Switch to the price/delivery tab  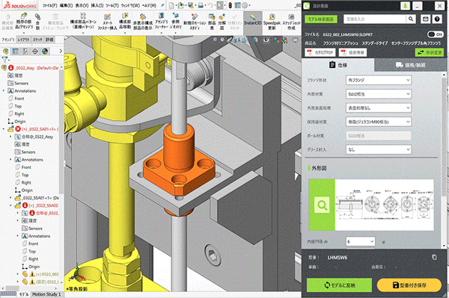click(x=410, y=65)
